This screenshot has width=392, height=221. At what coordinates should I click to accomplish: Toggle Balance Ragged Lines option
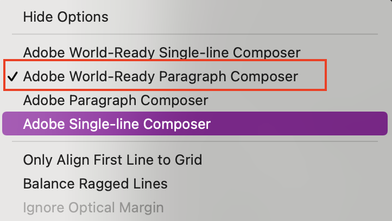(95, 184)
